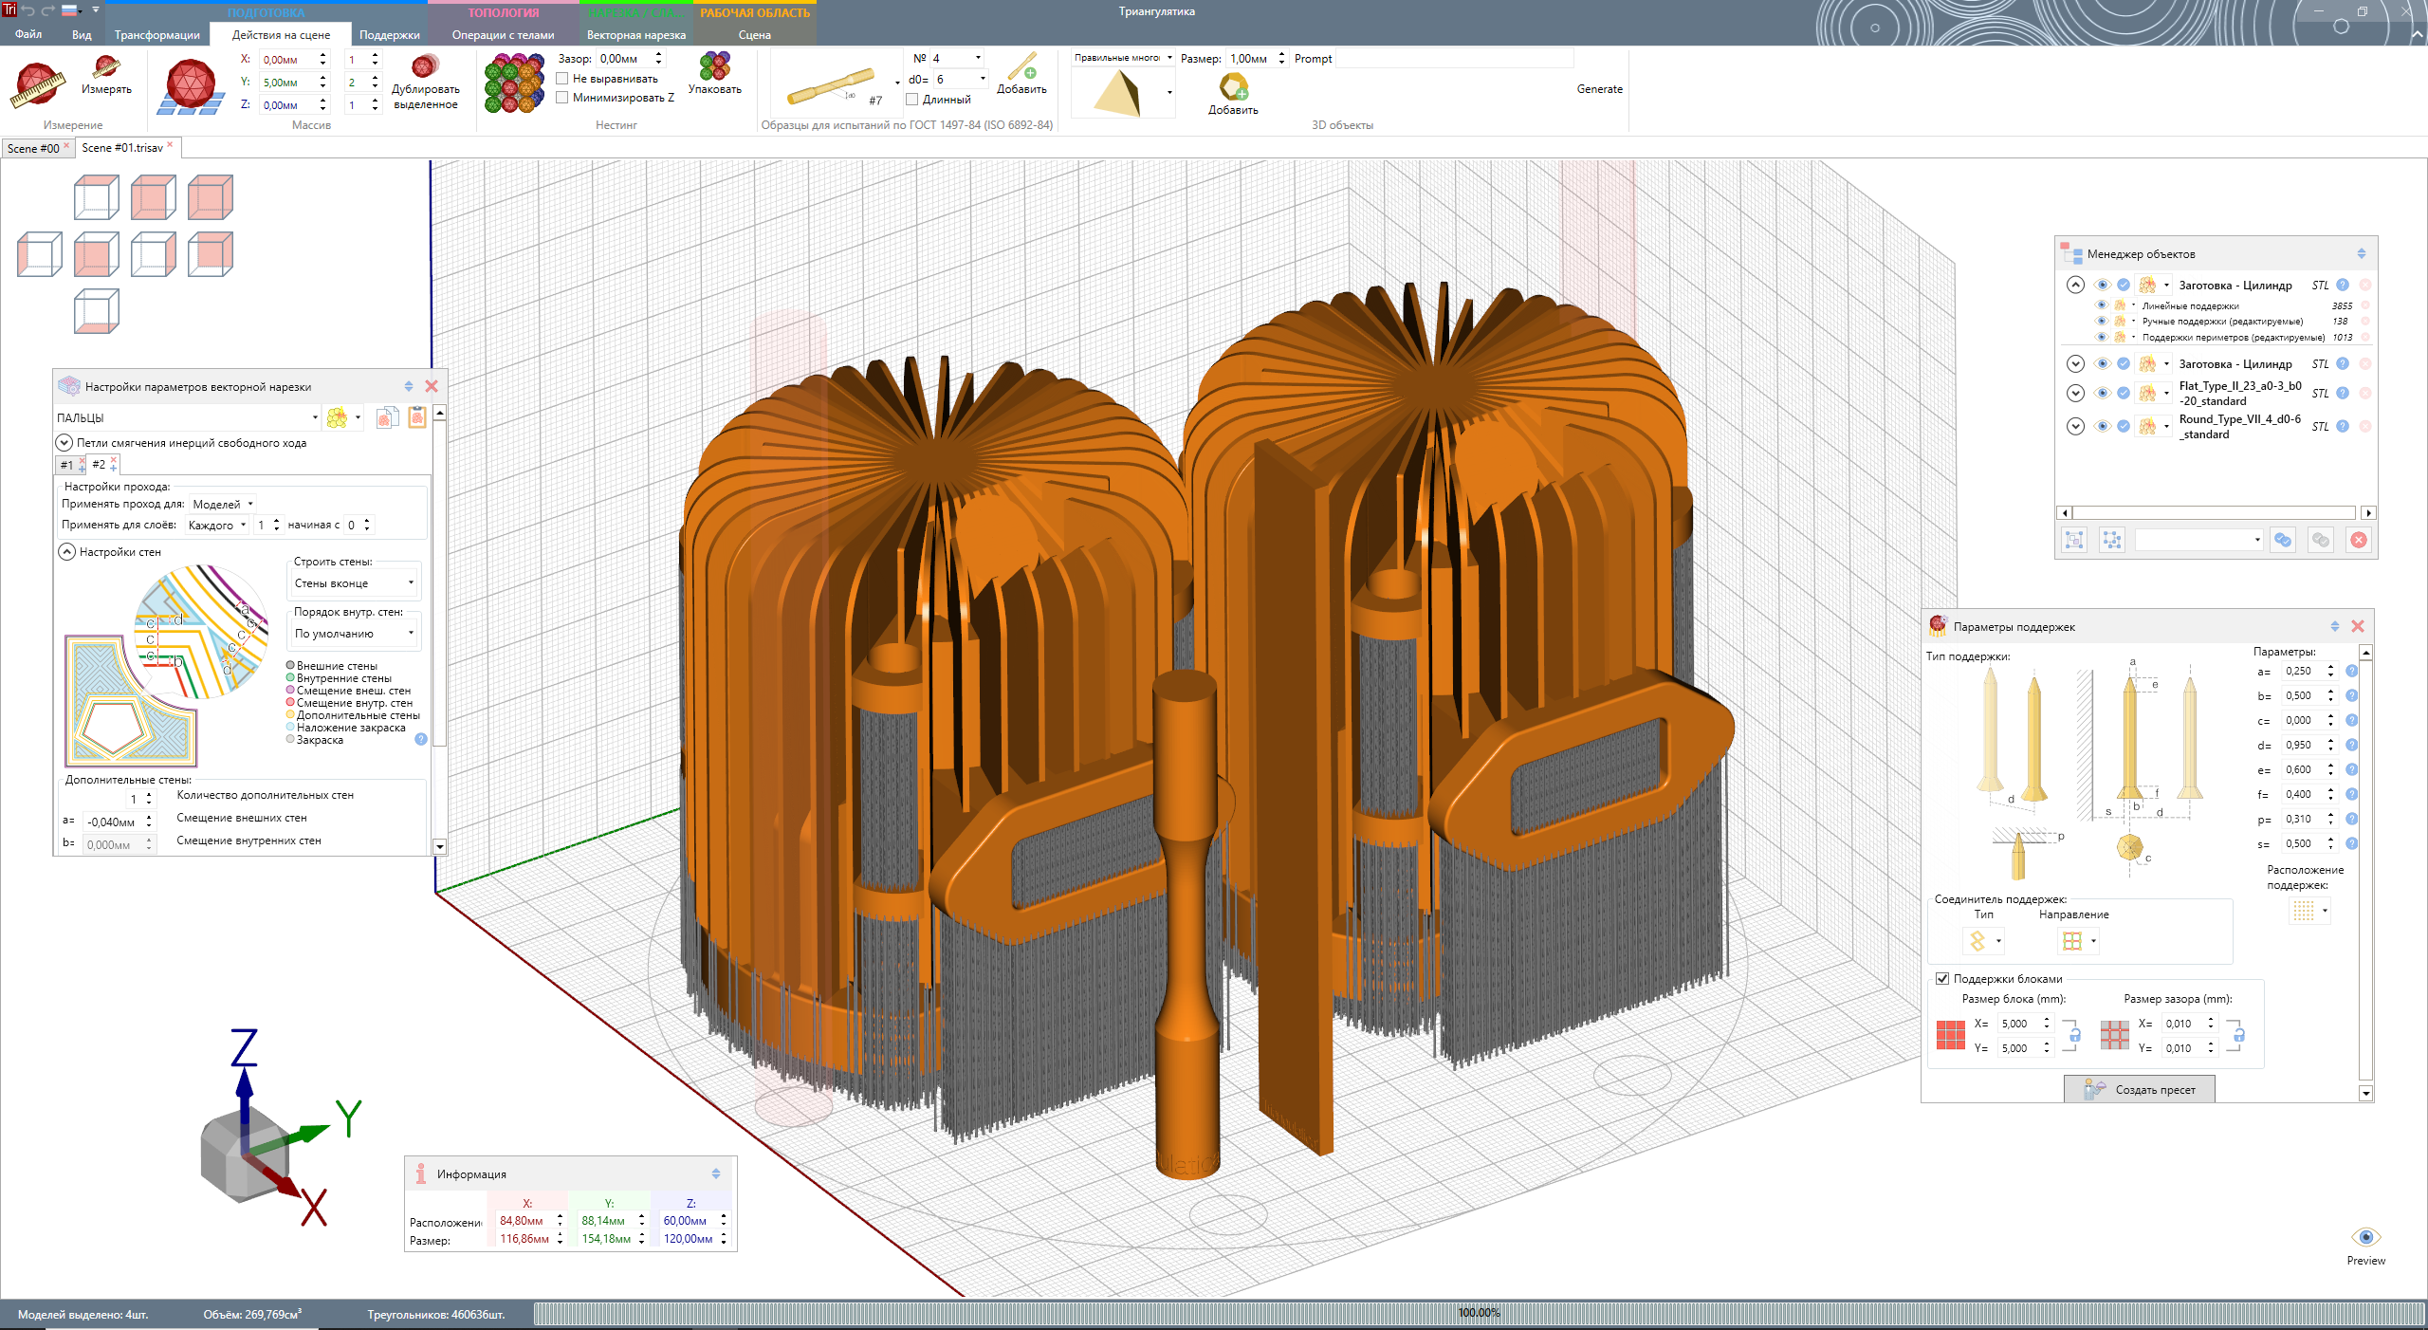Click Создать пресет button
The width and height of the screenshot is (2428, 1330).
(x=2140, y=1089)
